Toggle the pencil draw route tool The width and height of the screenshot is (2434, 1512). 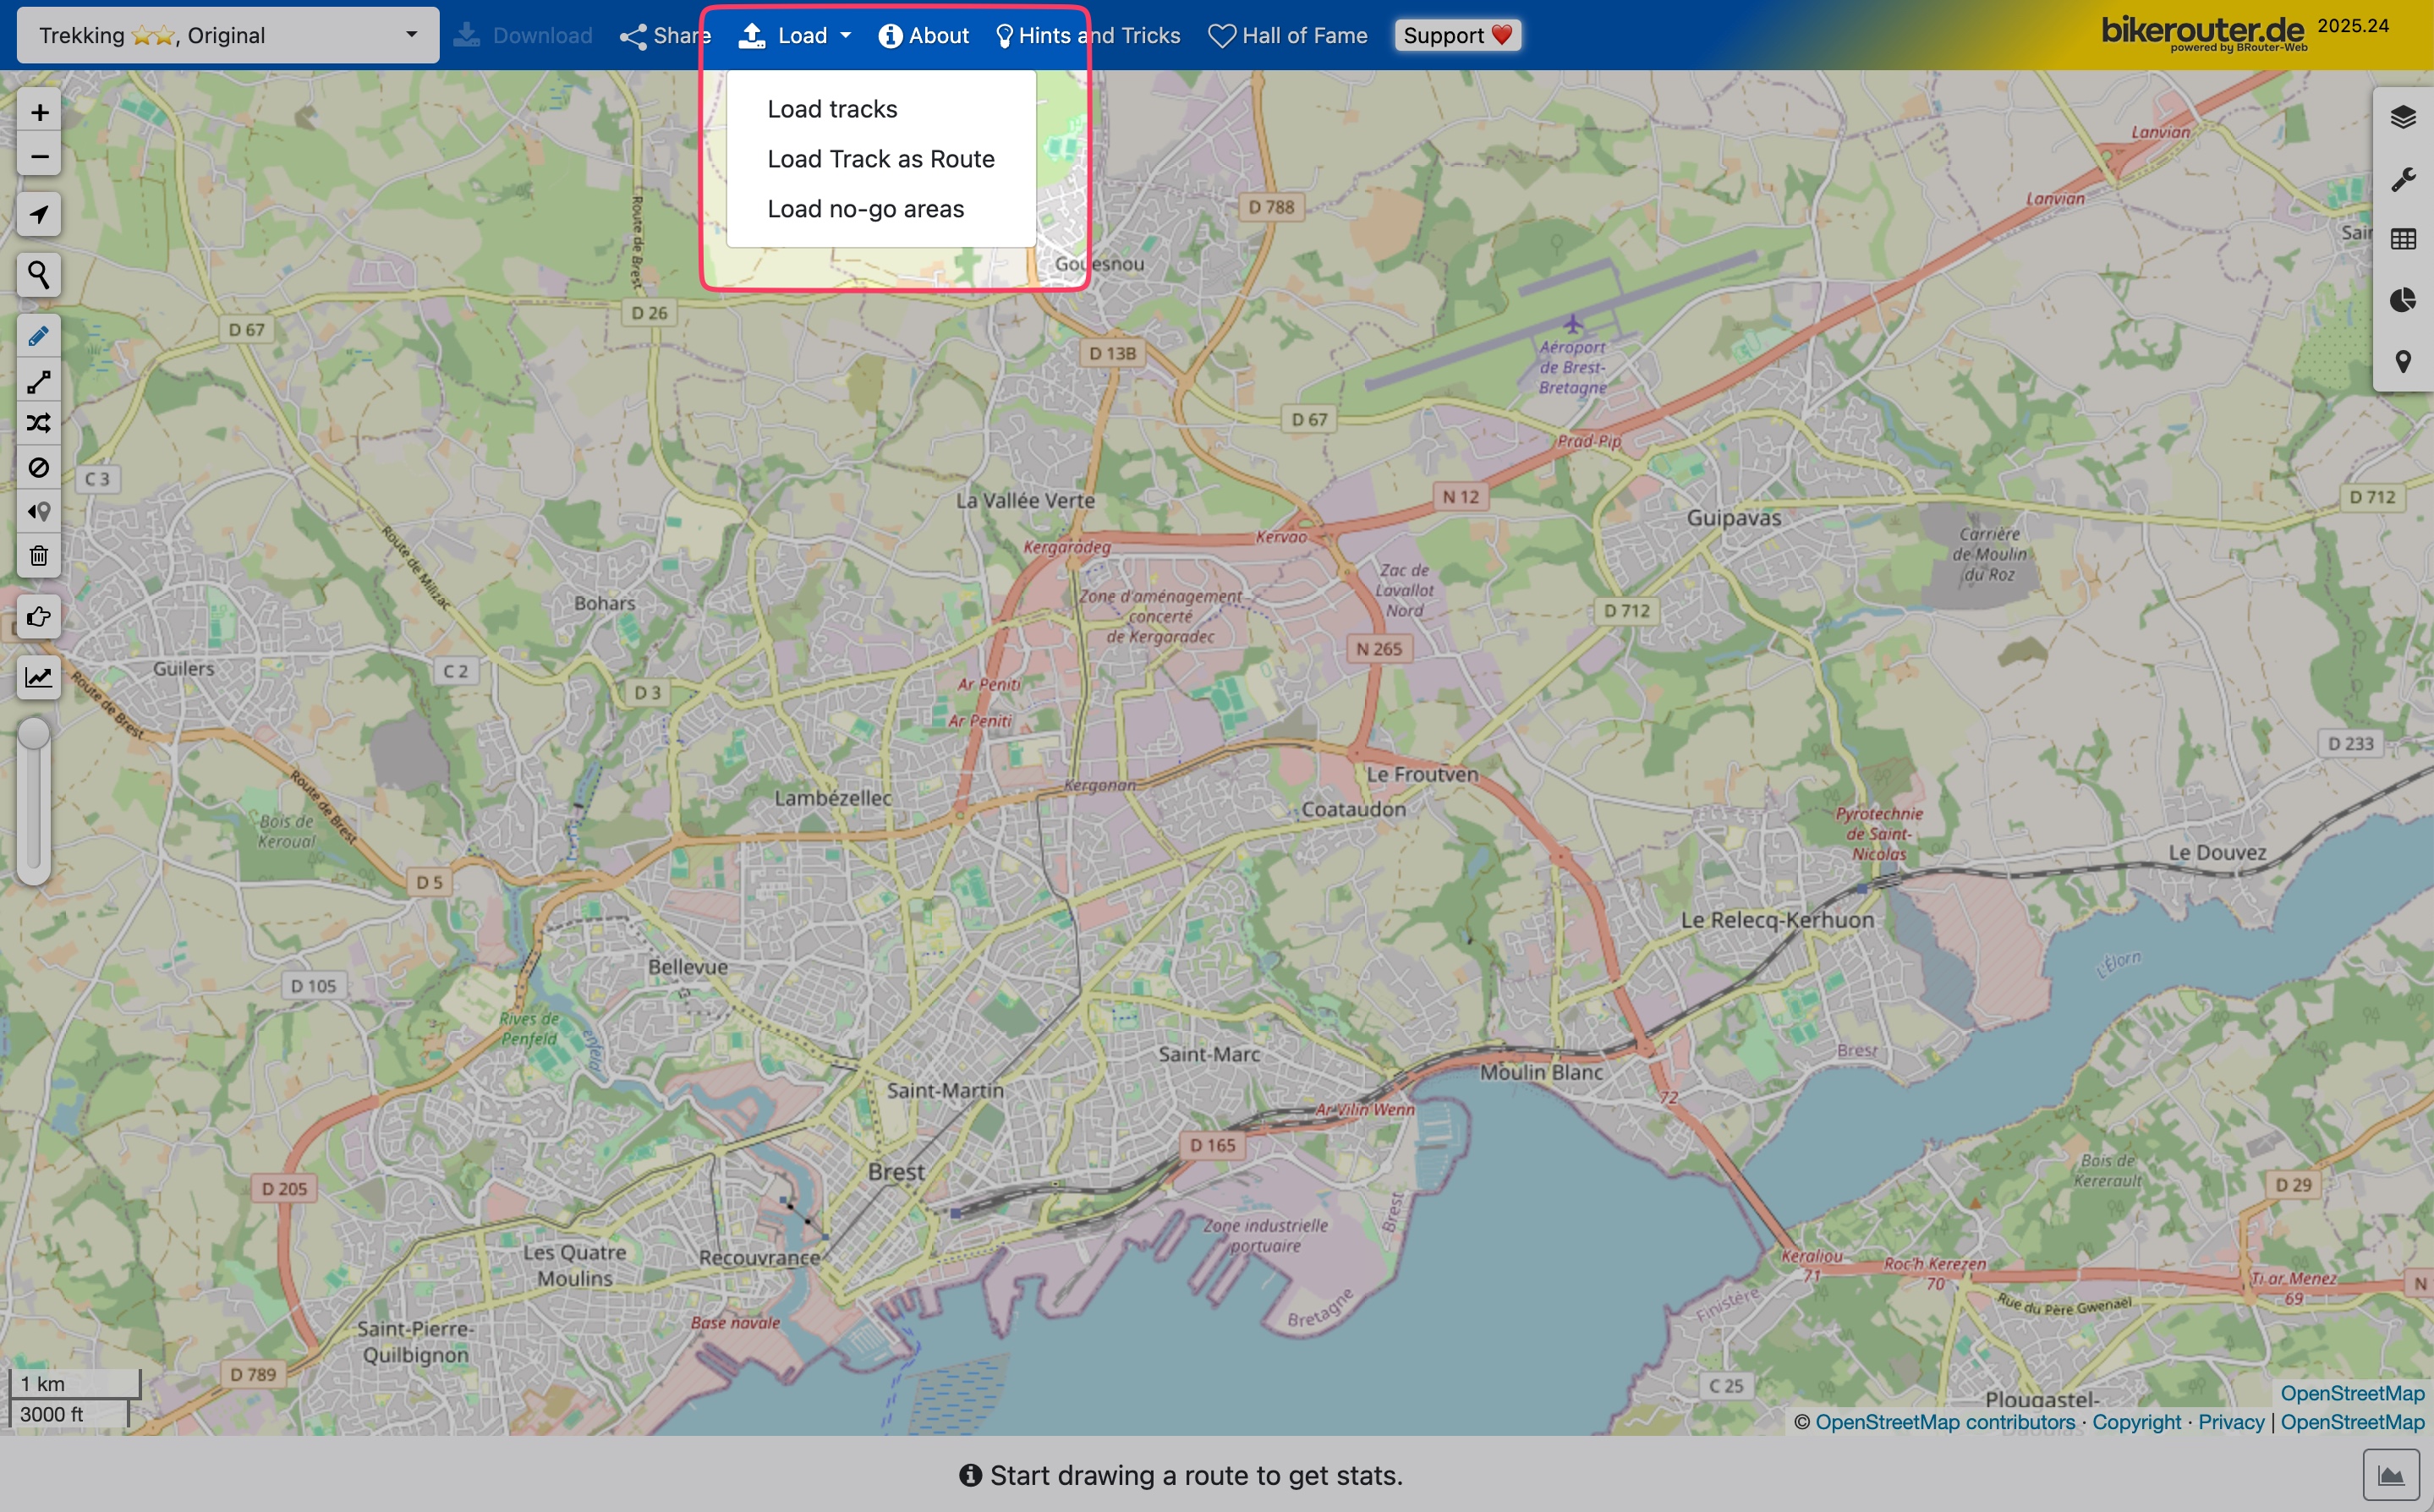coord(39,337)
